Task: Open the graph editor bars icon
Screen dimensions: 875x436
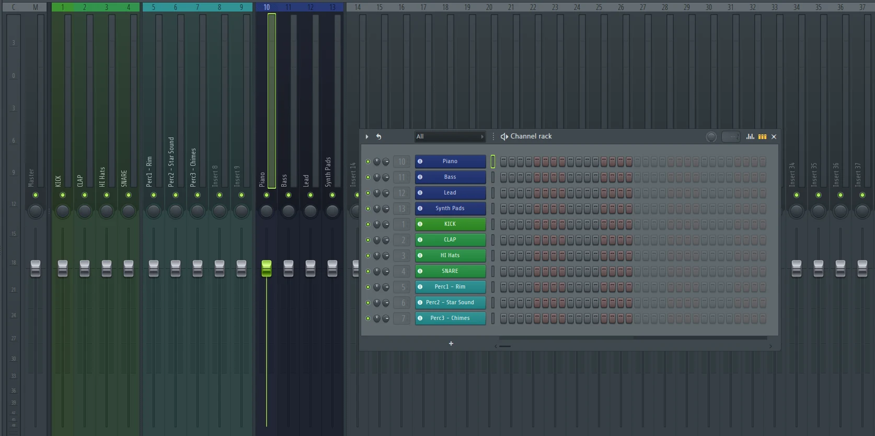Action: tap(750, 136)
